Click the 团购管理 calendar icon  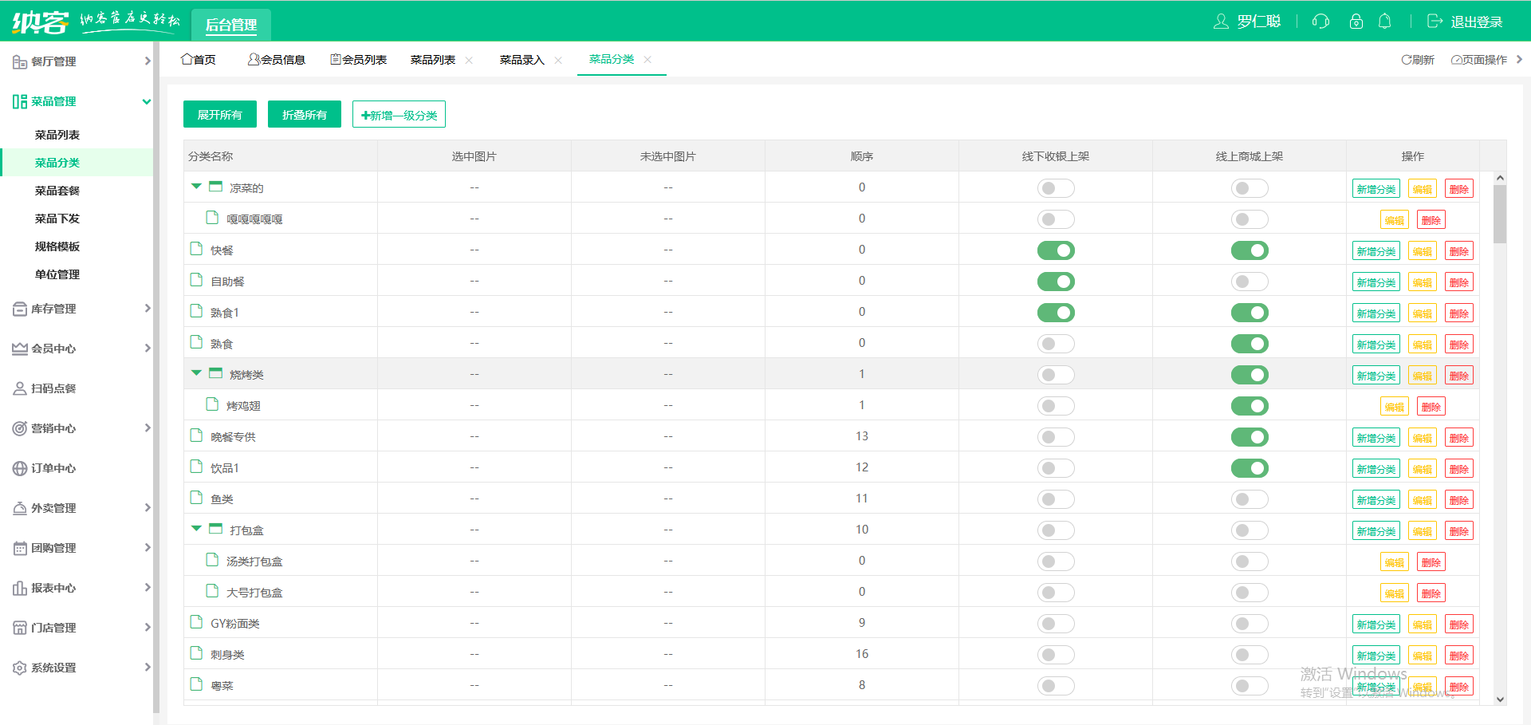[x=20, y=548]
